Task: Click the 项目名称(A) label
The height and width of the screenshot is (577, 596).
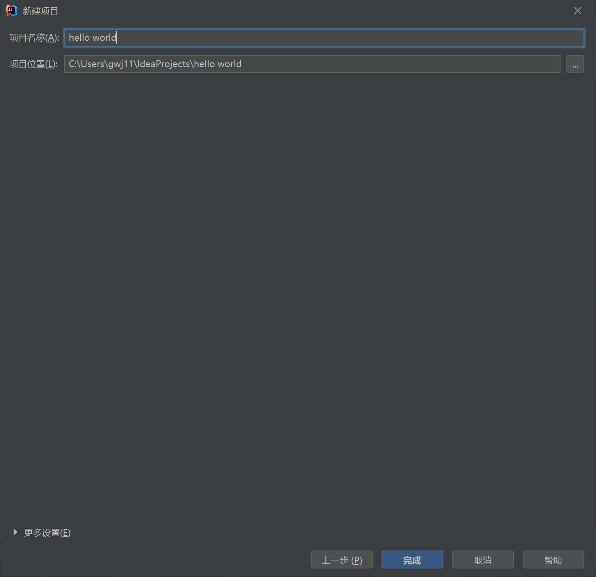Action: 33,38
